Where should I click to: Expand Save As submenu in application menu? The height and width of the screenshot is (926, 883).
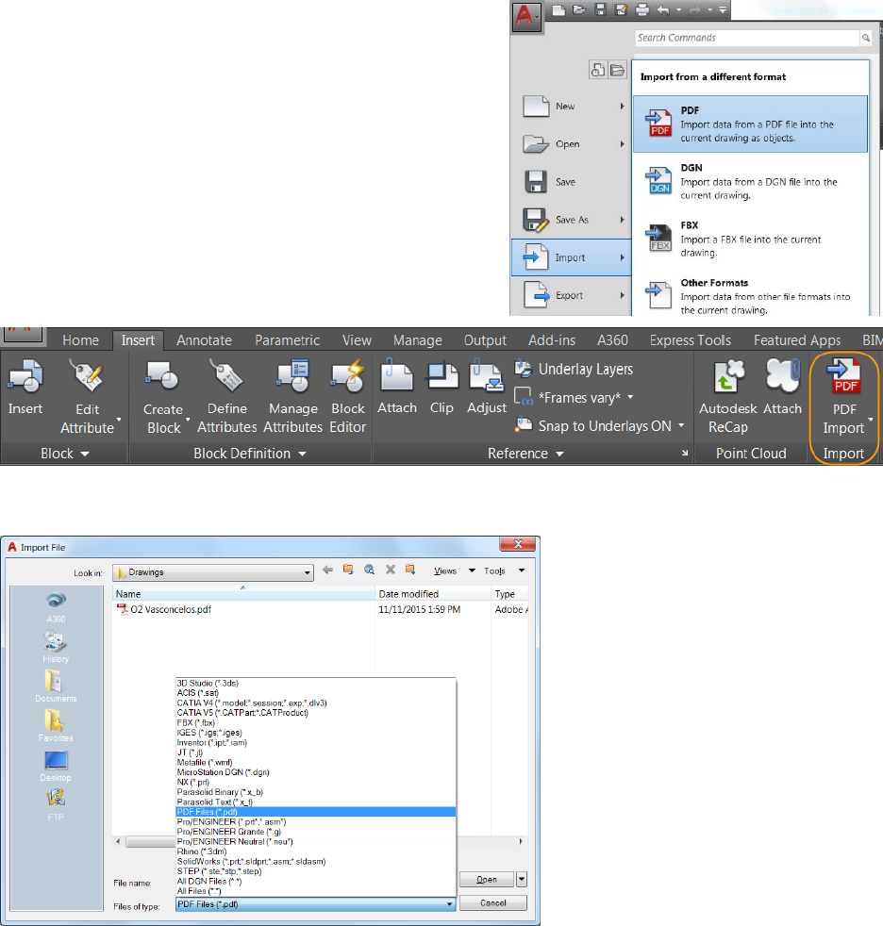(x=622, y=220)
